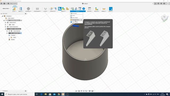Click the new design tab plus button
This screenshot has width=170, height=96.
[x=155, y=3]
